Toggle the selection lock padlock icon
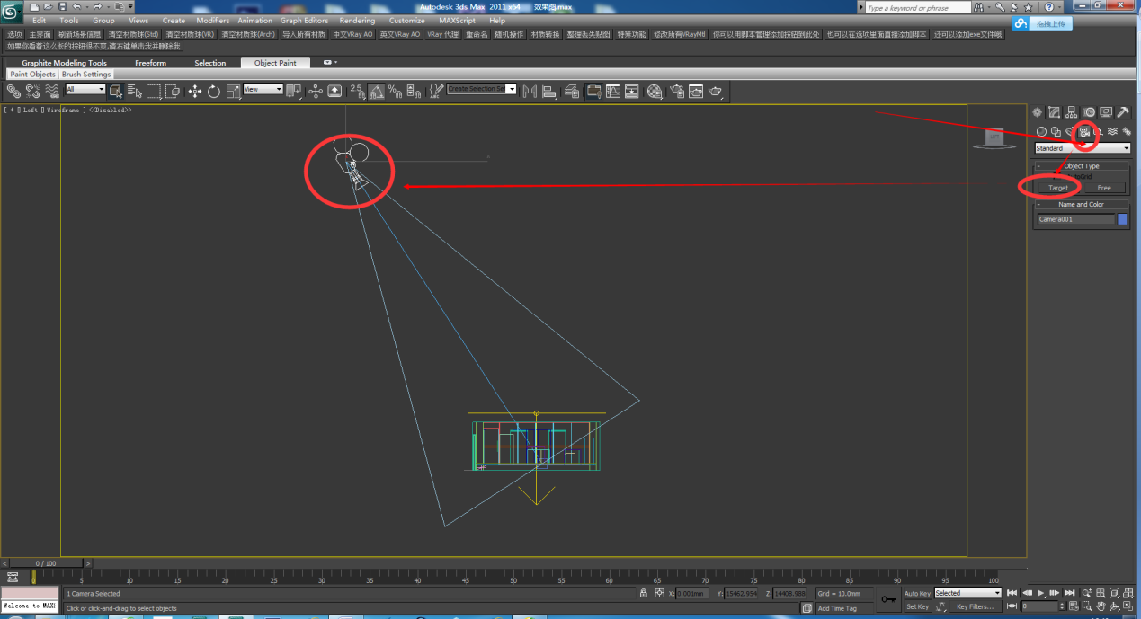The image size is (1141, 619). tap(644, 593)
